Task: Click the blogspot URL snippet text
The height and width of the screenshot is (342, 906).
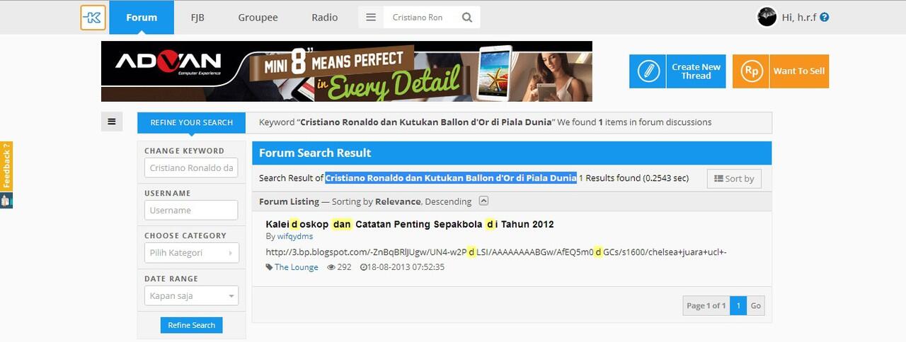Action: click(x=496, y=252)
